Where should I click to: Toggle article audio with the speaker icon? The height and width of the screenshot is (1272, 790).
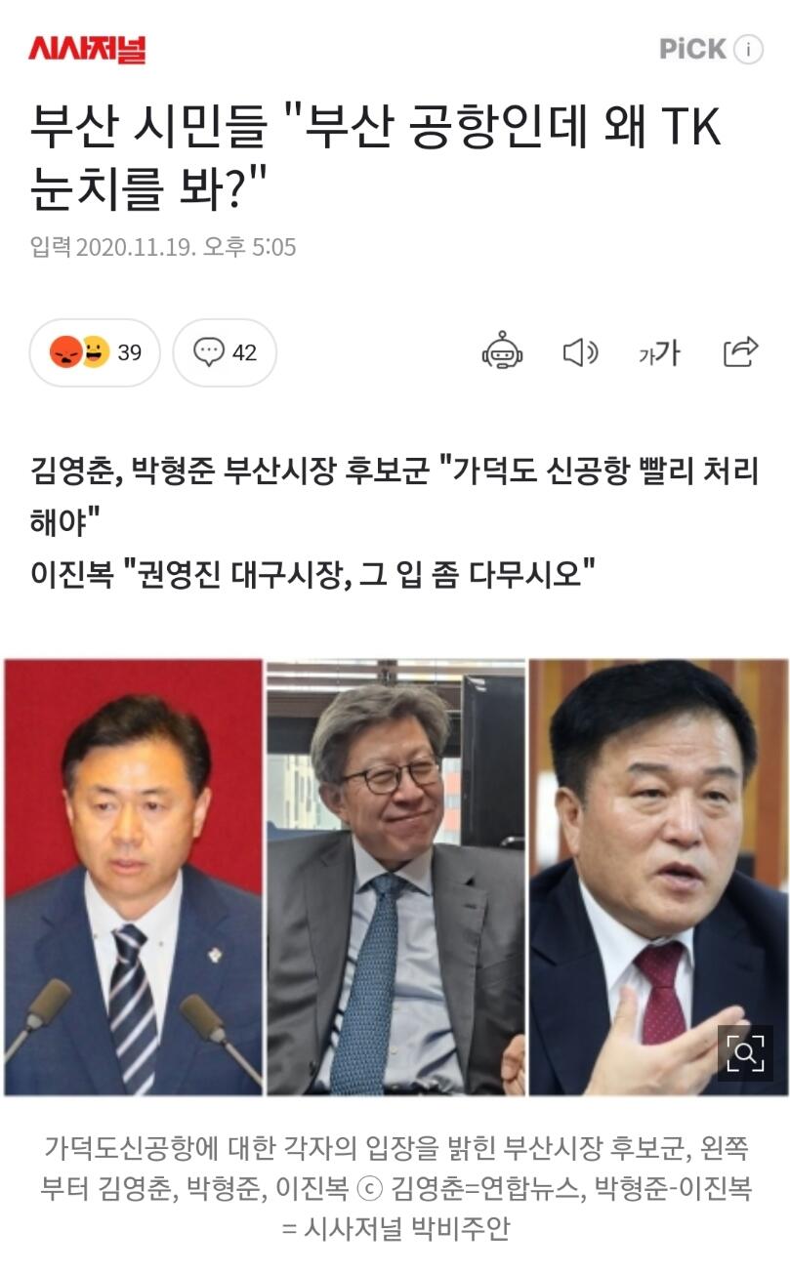click(581, 352)
